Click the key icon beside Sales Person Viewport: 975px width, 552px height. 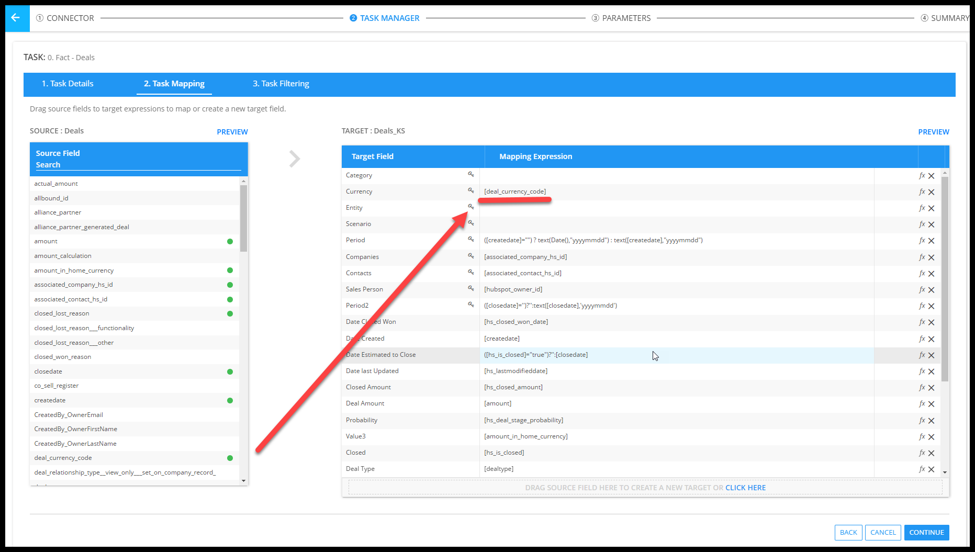471,289
